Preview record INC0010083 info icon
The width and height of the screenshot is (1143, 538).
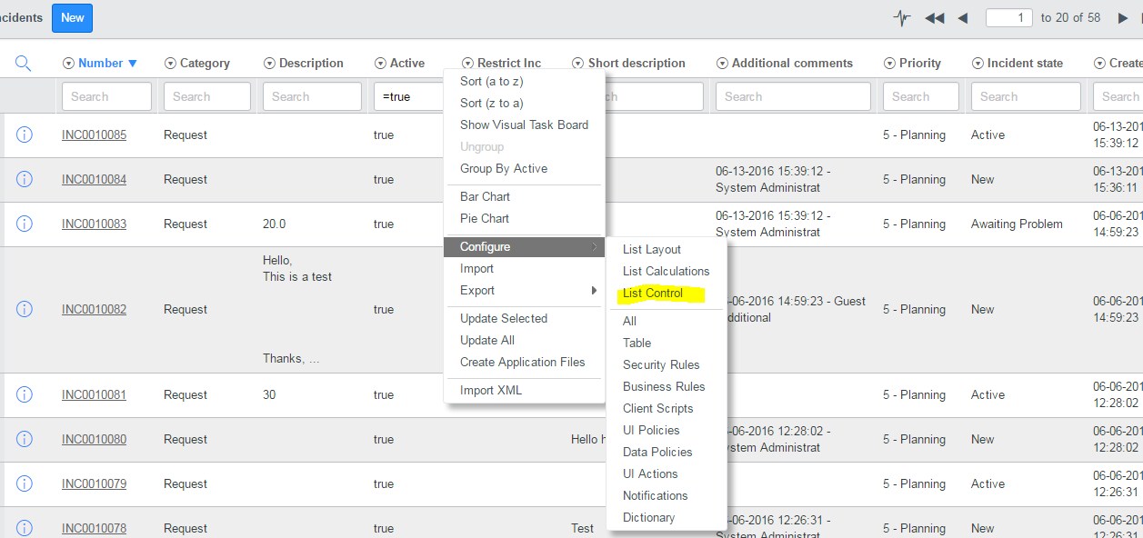[25, 224]
